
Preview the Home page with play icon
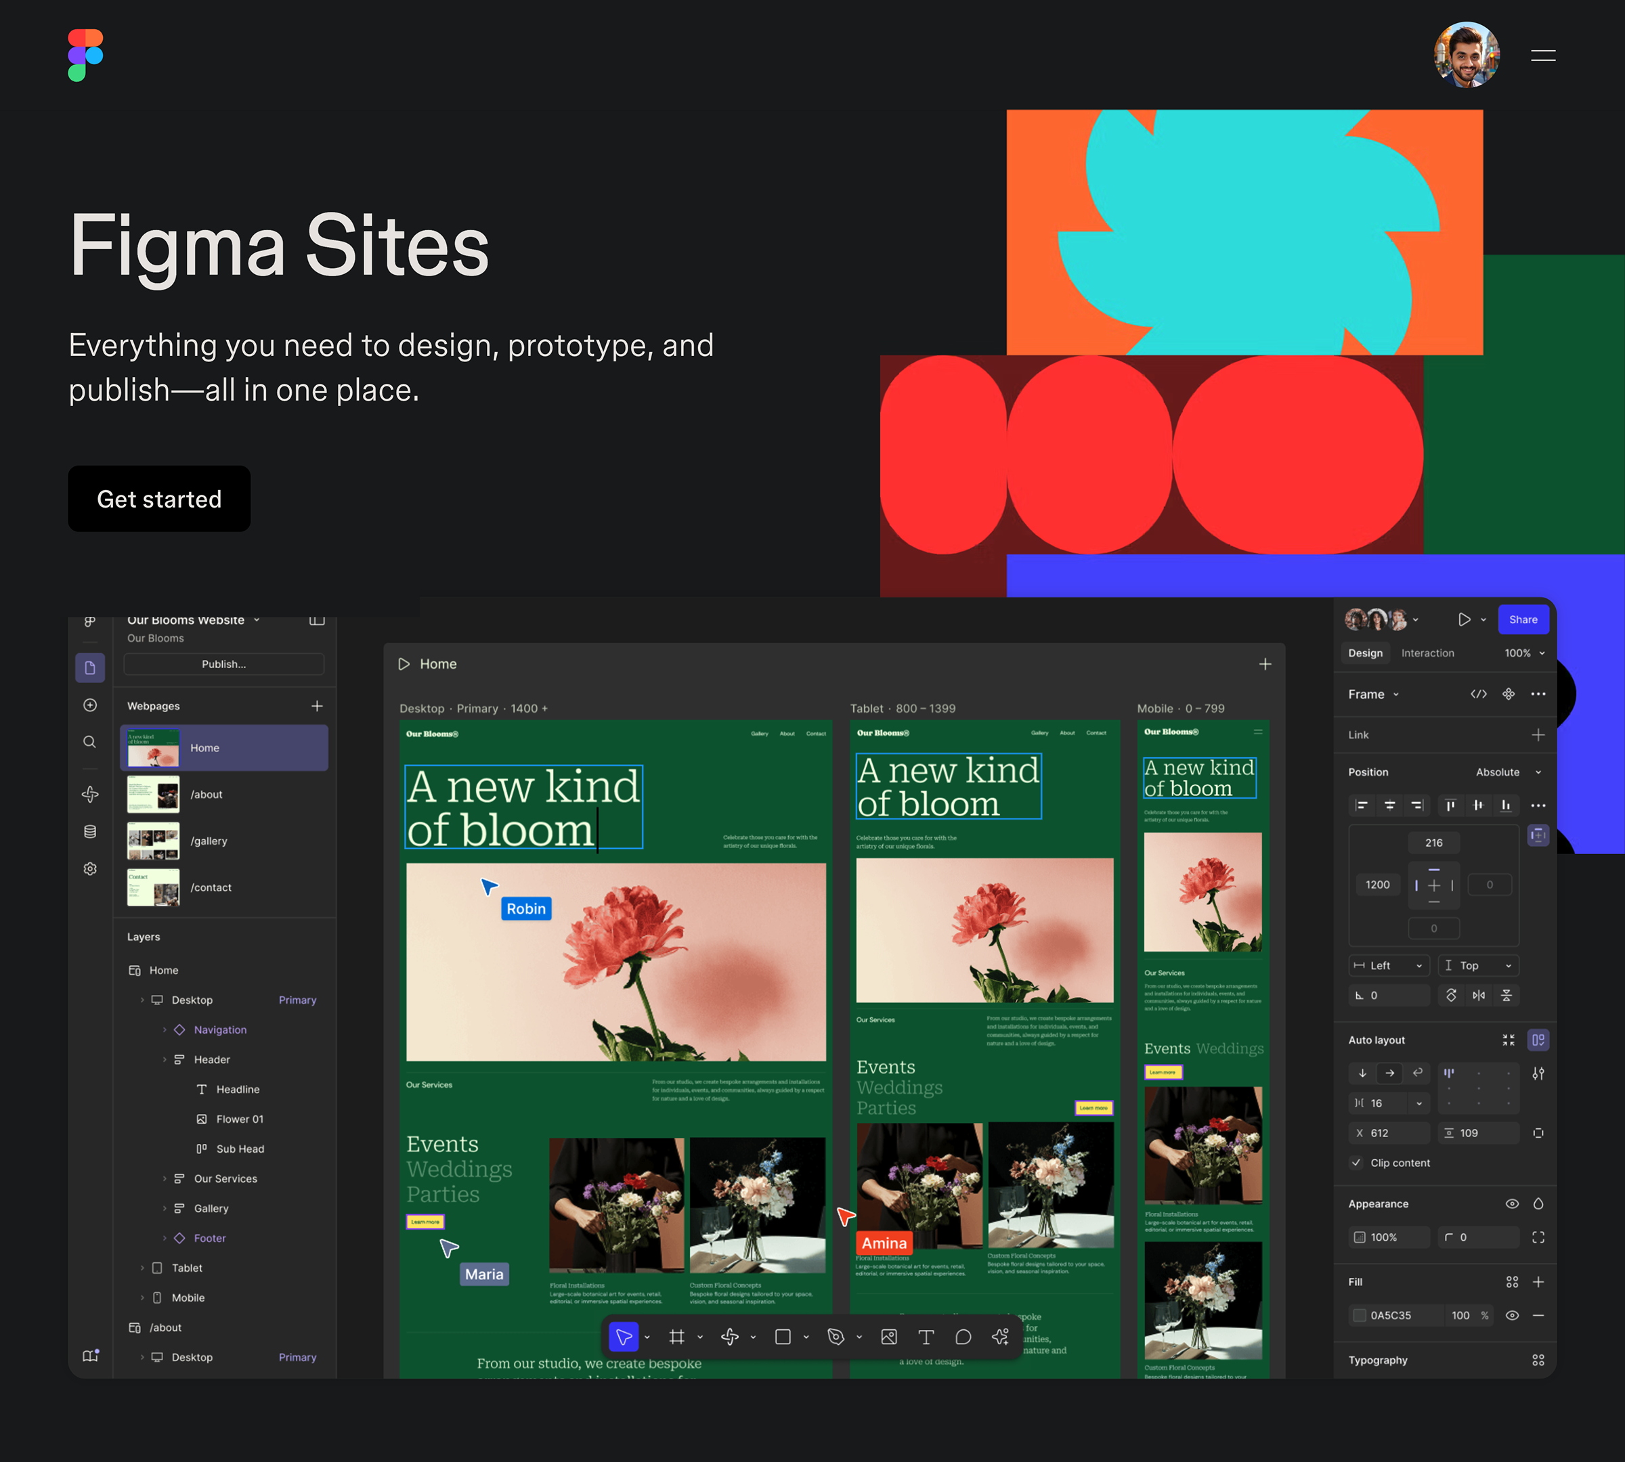point(404,664)
